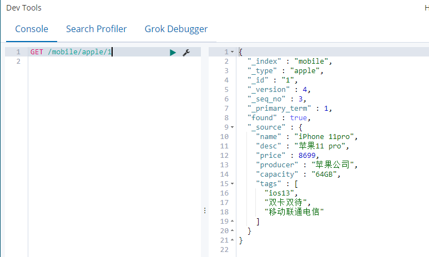Click the capacity value "64GB"
The width and height of the screenshot is (429, 257).
click(x=324, y=174)
